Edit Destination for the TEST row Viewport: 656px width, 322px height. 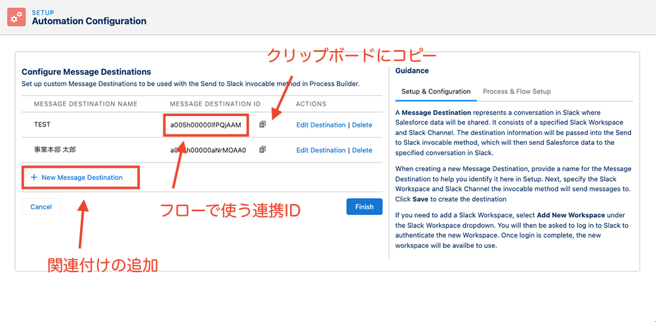point(321,125)
